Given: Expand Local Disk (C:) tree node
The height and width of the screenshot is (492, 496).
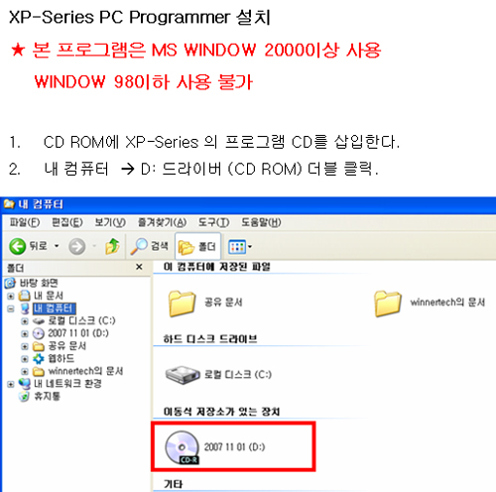Looking at the screenshot, I should click(x=25, y=320).
